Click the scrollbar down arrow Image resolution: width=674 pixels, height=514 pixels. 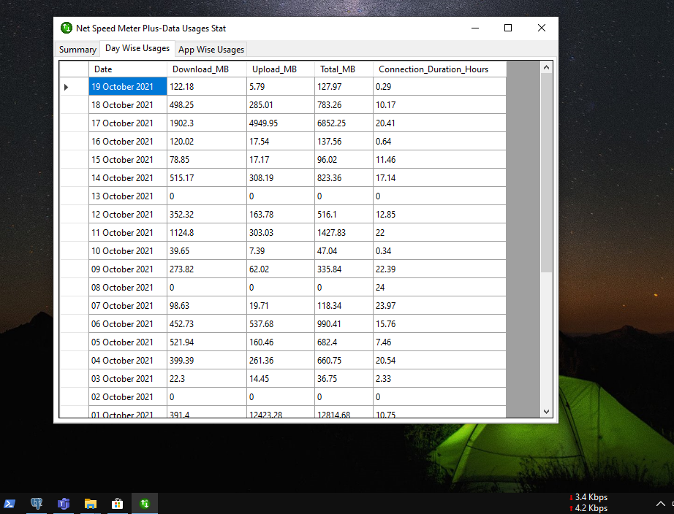[x=546, y=411]
